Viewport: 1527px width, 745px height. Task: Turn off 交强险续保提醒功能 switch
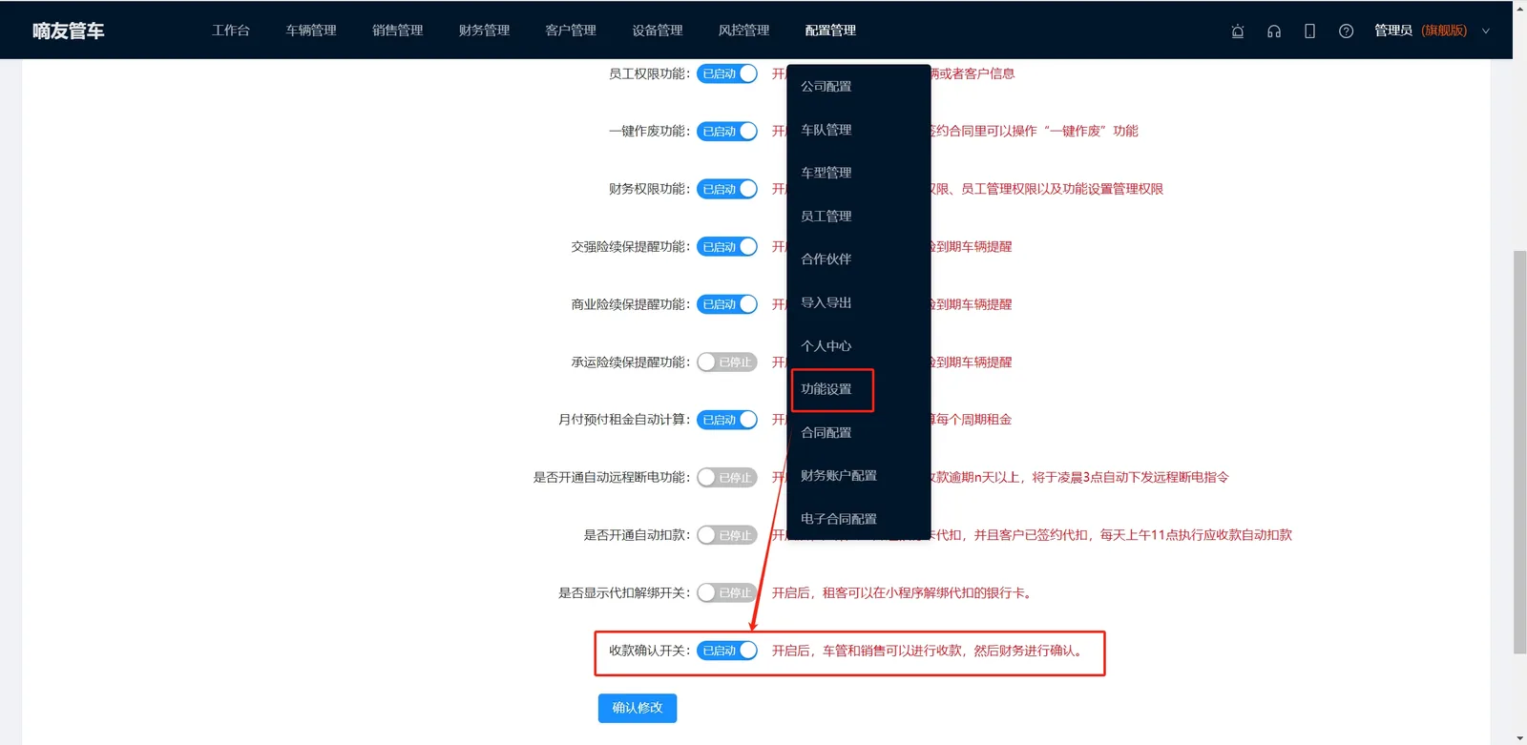727,247
